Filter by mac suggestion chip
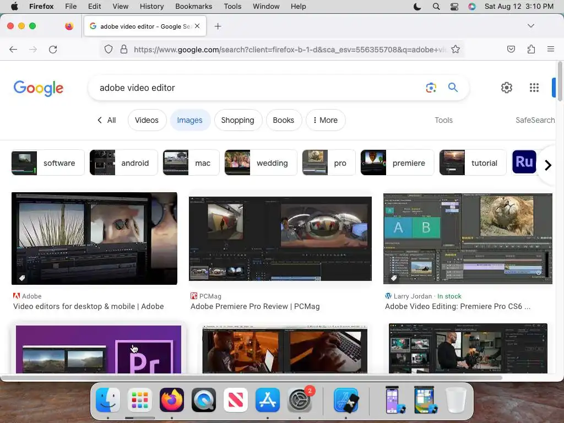The height and width of the screenshot is (423, 564). 191,163
